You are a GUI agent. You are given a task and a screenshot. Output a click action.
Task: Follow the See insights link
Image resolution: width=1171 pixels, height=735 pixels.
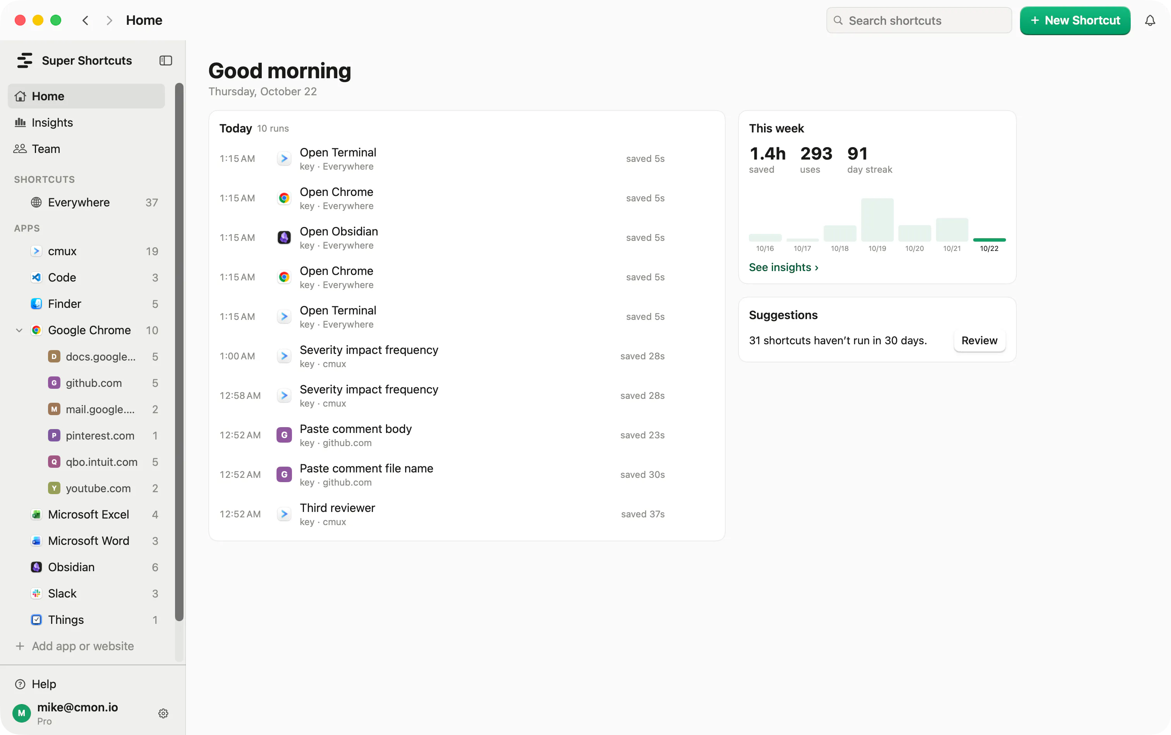pos(783,267)
